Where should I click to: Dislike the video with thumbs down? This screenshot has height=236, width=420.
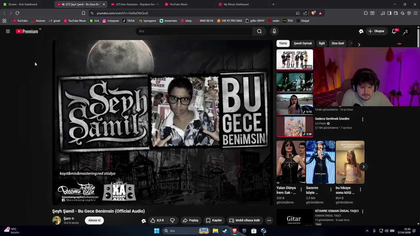tap(172, 220)
